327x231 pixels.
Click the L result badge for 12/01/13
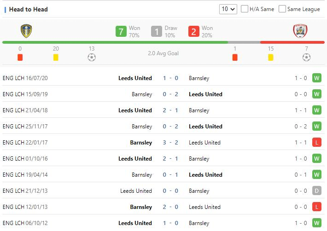(316, 207)
